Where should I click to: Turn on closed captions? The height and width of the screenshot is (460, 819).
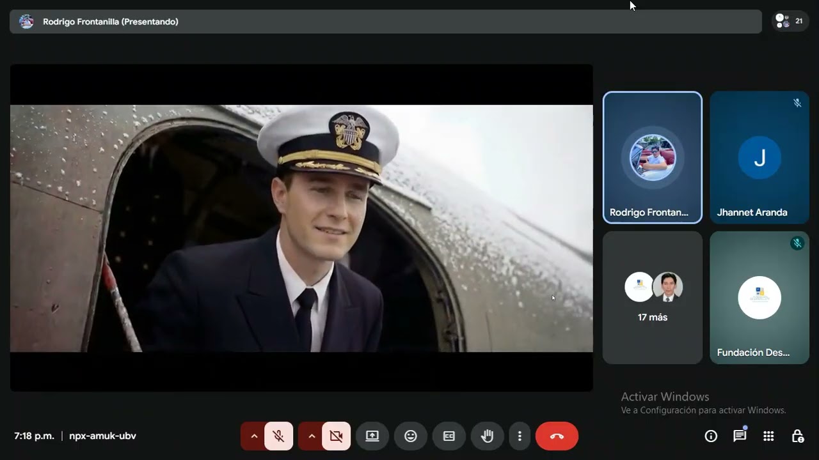tap(449, 436)
